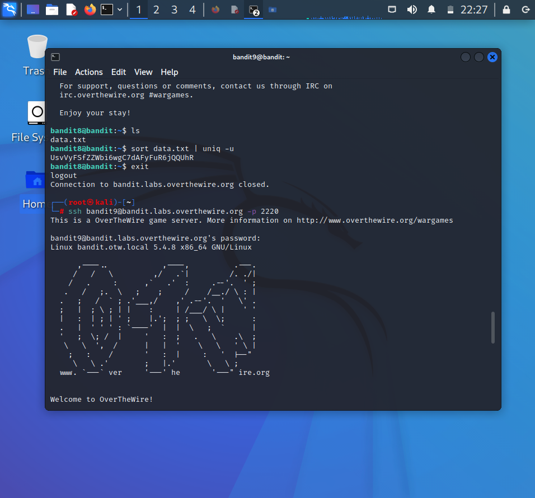Open the Trash on the desktop
The width and height of the screenshot is (535, 498).
coord(37,46)
